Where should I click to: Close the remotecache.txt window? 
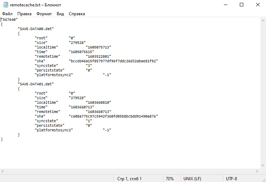pos(257,5)
